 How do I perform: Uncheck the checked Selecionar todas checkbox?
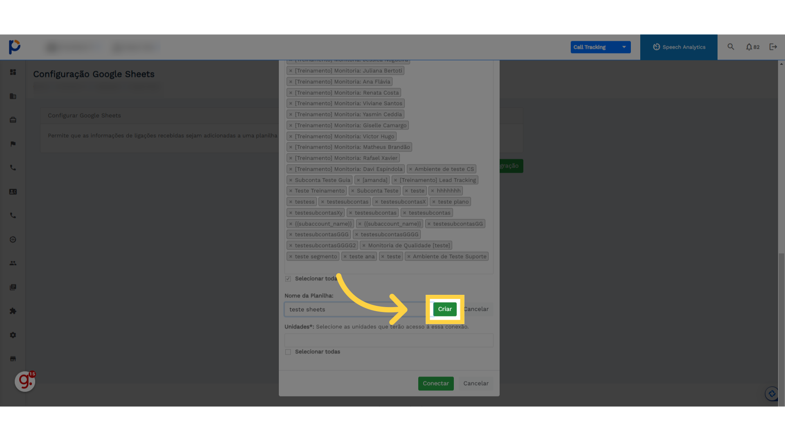[288, 279]
